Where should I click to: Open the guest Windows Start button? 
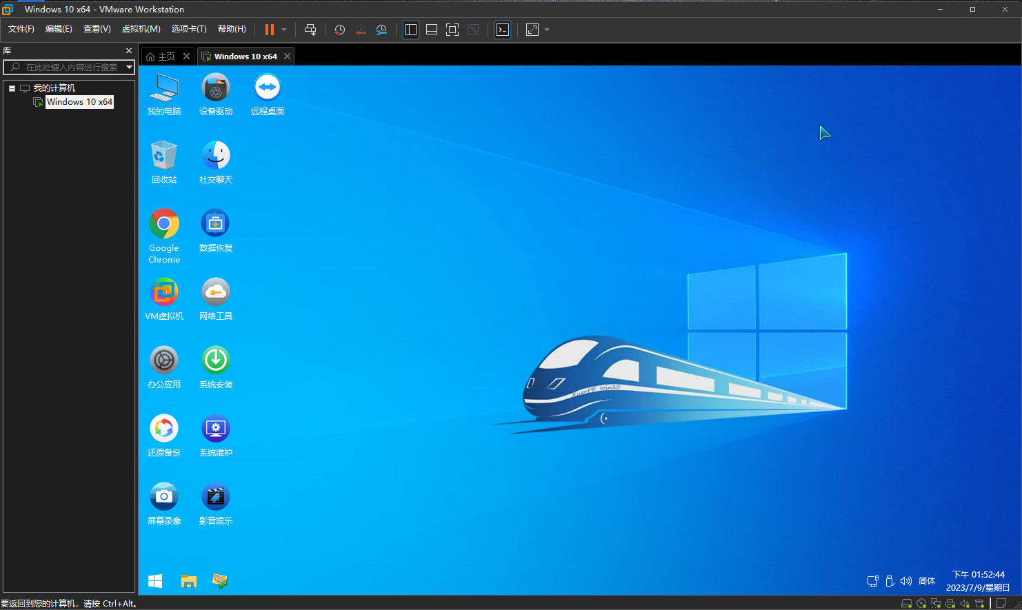155,581
